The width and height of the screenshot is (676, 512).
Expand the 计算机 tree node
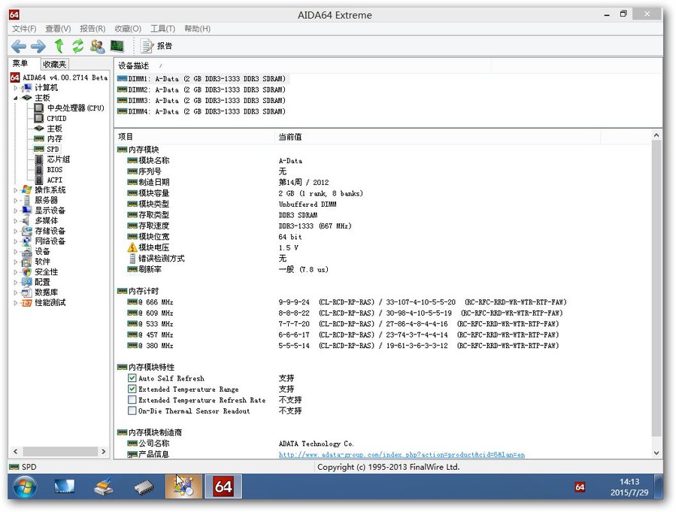(16, 88)
